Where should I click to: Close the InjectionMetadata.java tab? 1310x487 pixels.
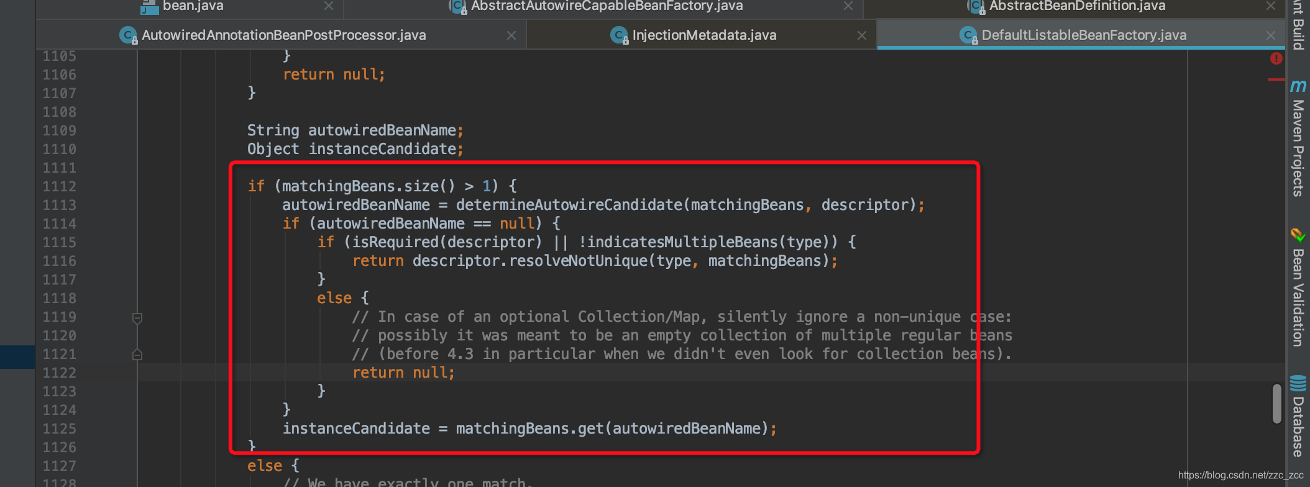(862, 35)
